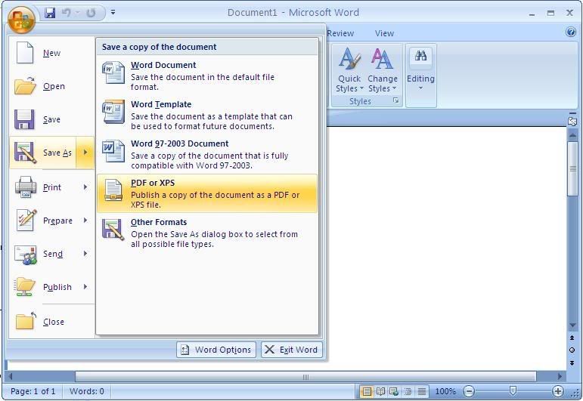Click the vertical scrollbar thumb
The width and height of the screenshot is (583, 401).
pos(572,168)
